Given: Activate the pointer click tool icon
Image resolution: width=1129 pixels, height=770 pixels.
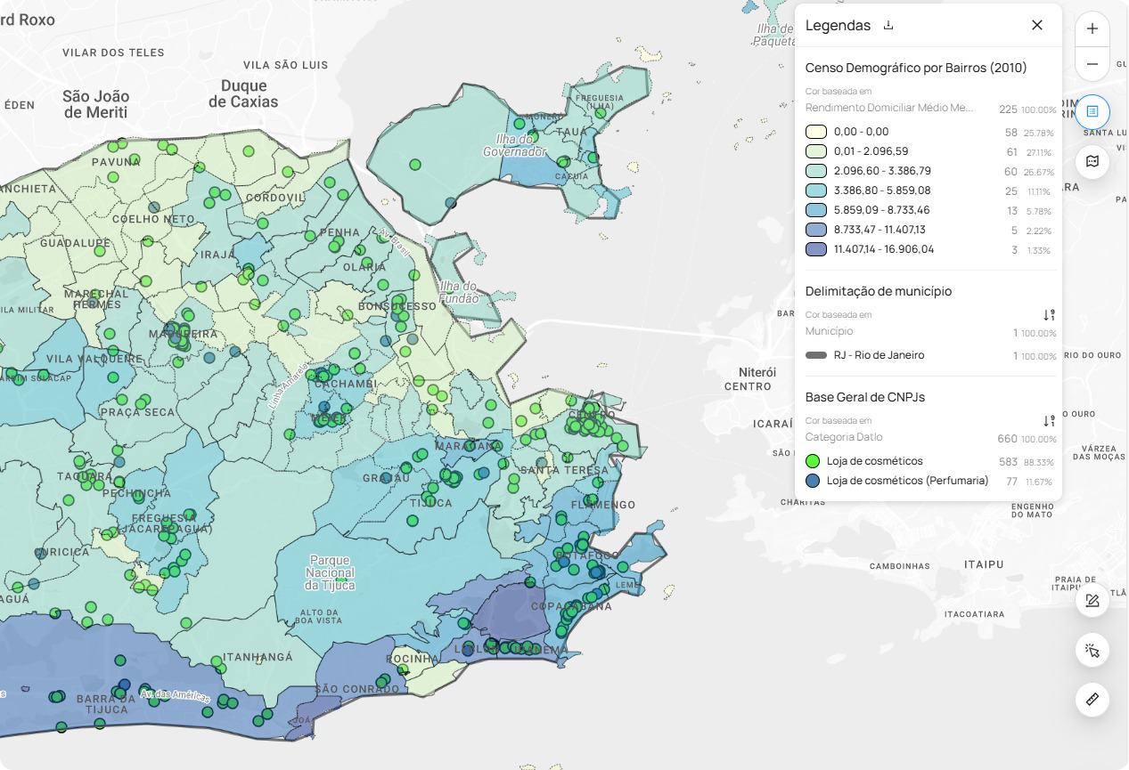Looking at the screenshot, I should 1092,650.
